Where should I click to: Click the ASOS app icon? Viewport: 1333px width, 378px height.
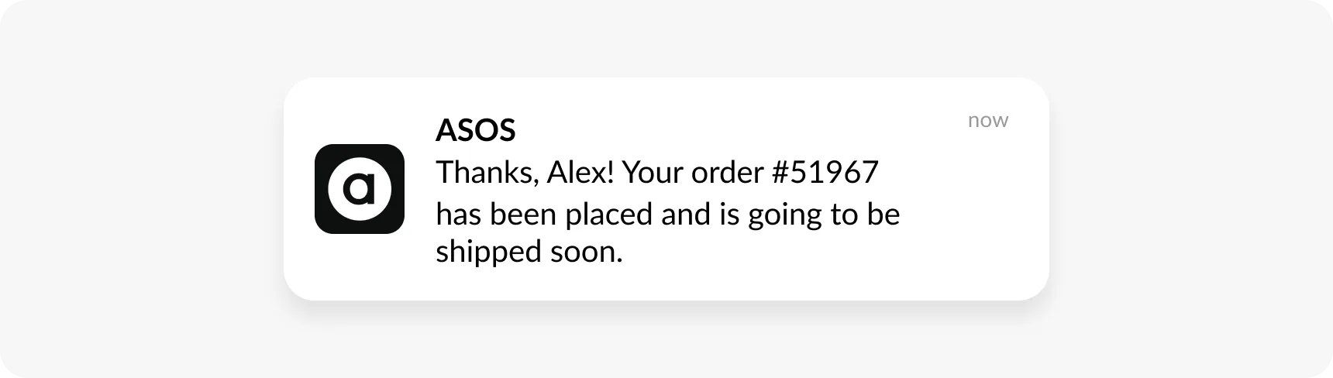click(359, 189)
